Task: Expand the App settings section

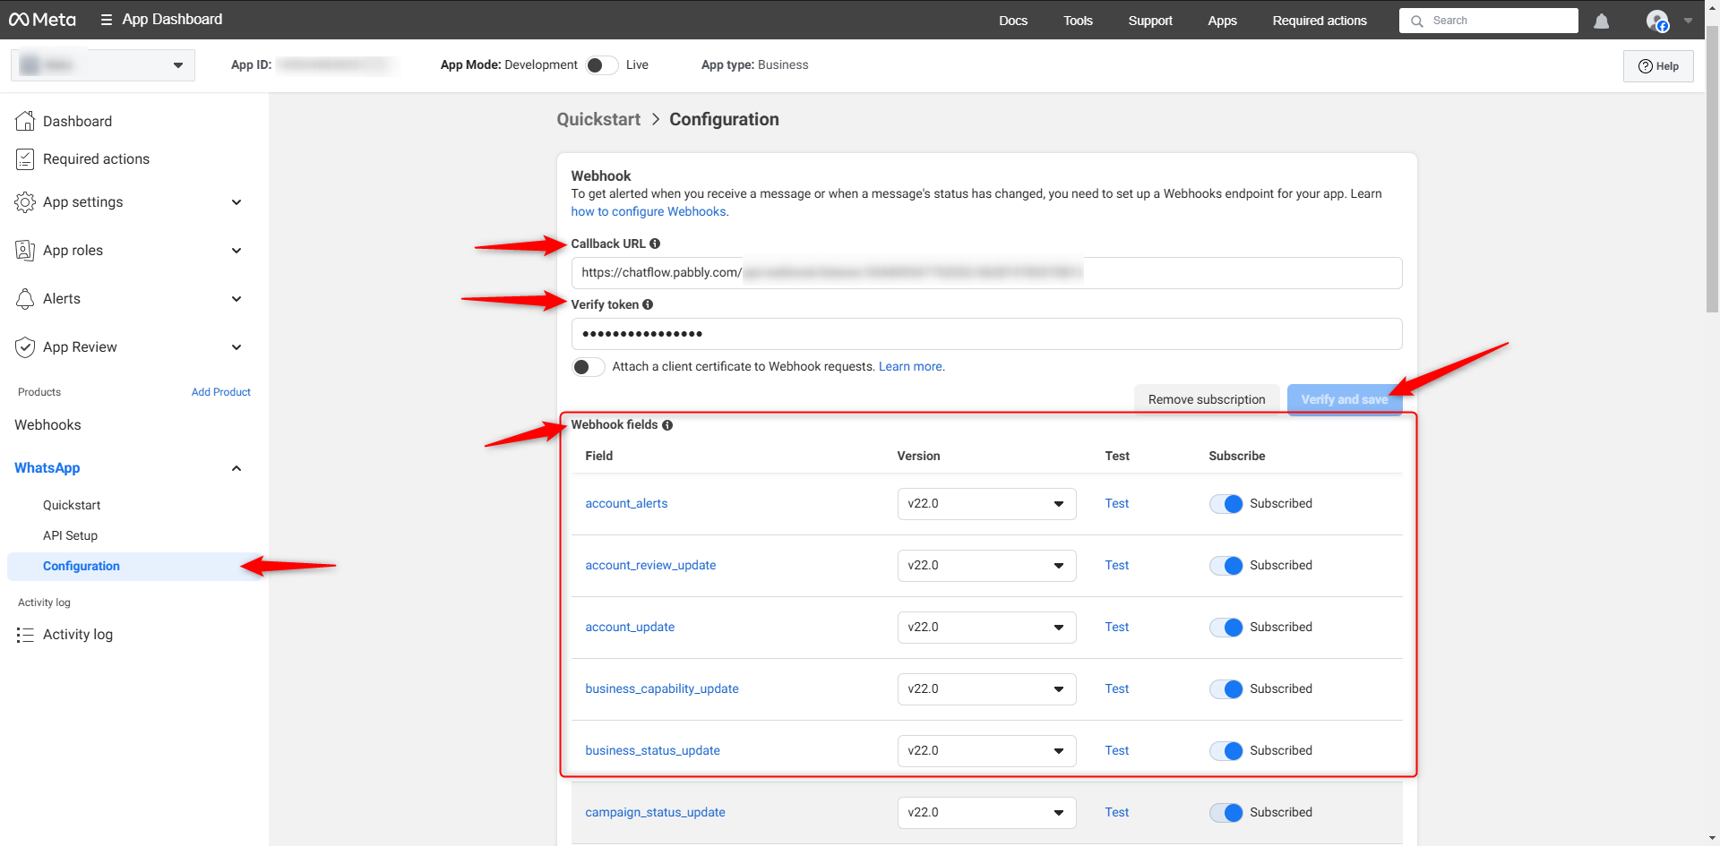Action: pos(236,202)
